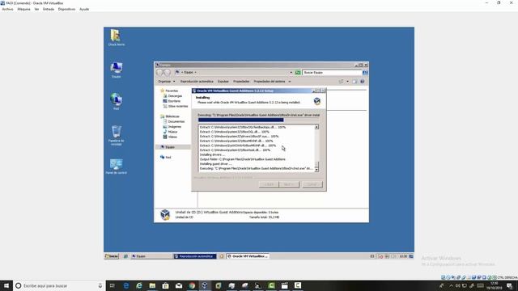The height and width of the screenshot is (291, 518).
Task: Open Task View on host taskbar
Action: pyautogui.click(x=113, y=285)
